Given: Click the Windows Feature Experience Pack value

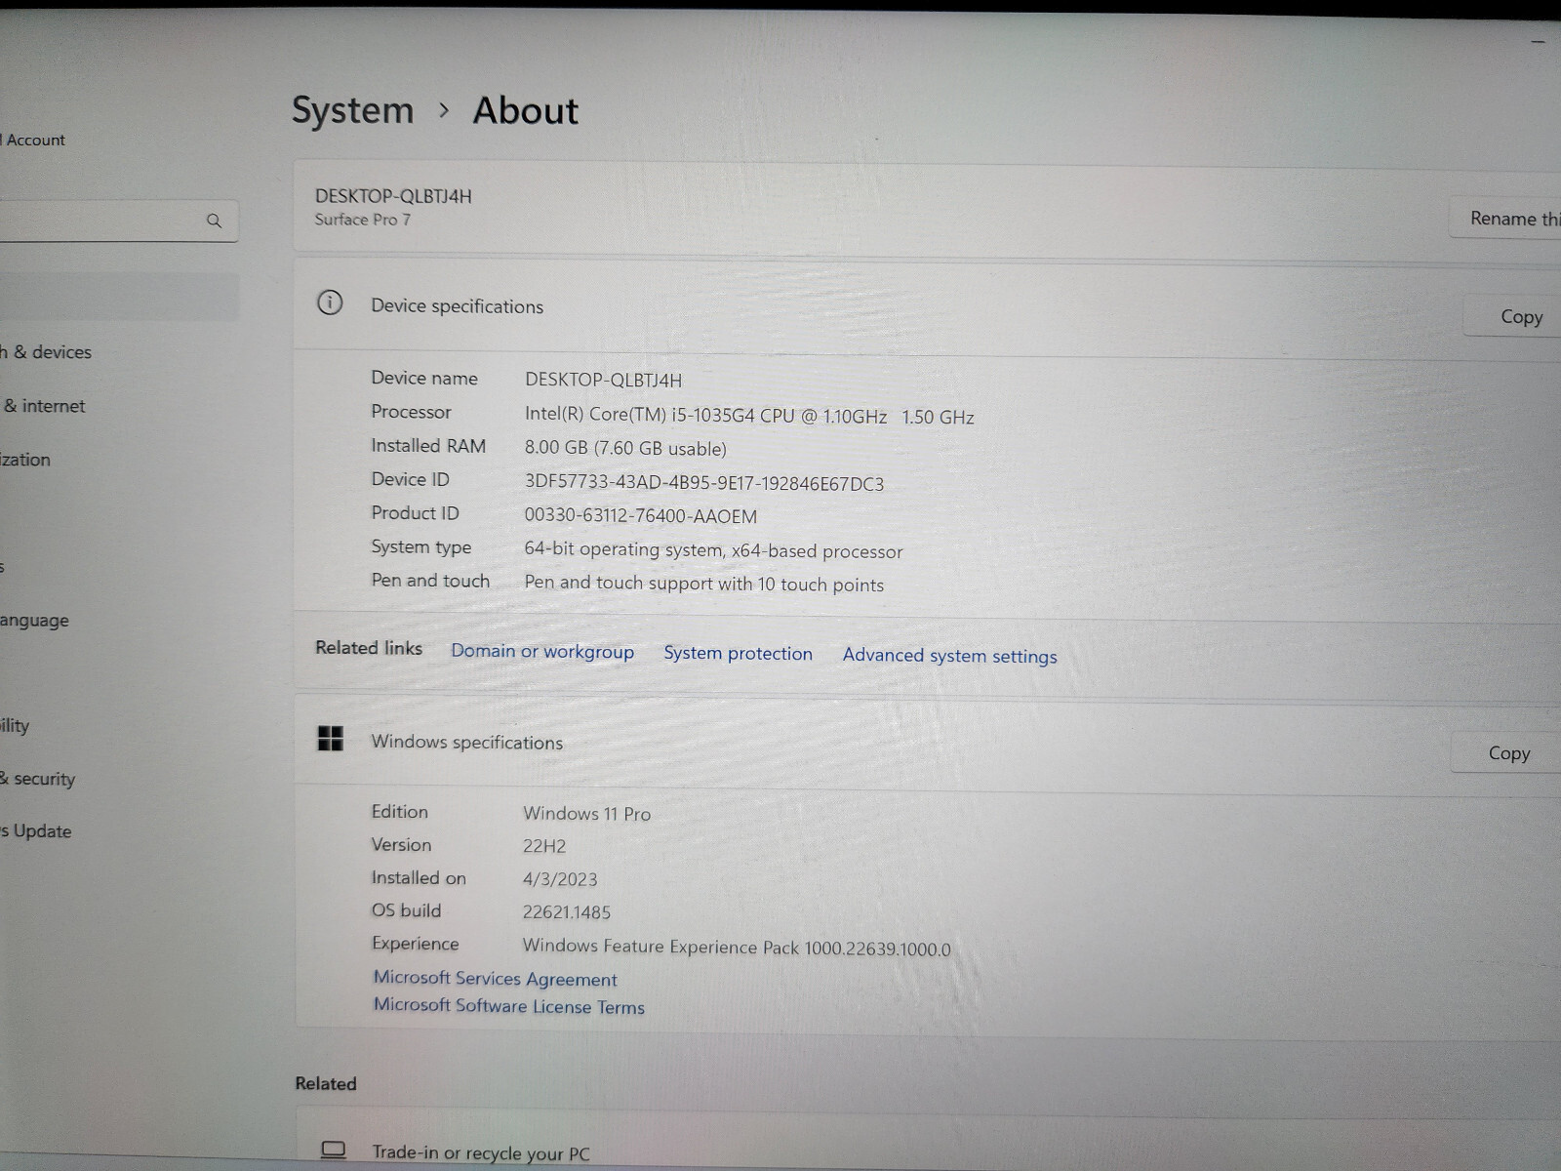Looking at the screenshot, I should tap(737, 948).
